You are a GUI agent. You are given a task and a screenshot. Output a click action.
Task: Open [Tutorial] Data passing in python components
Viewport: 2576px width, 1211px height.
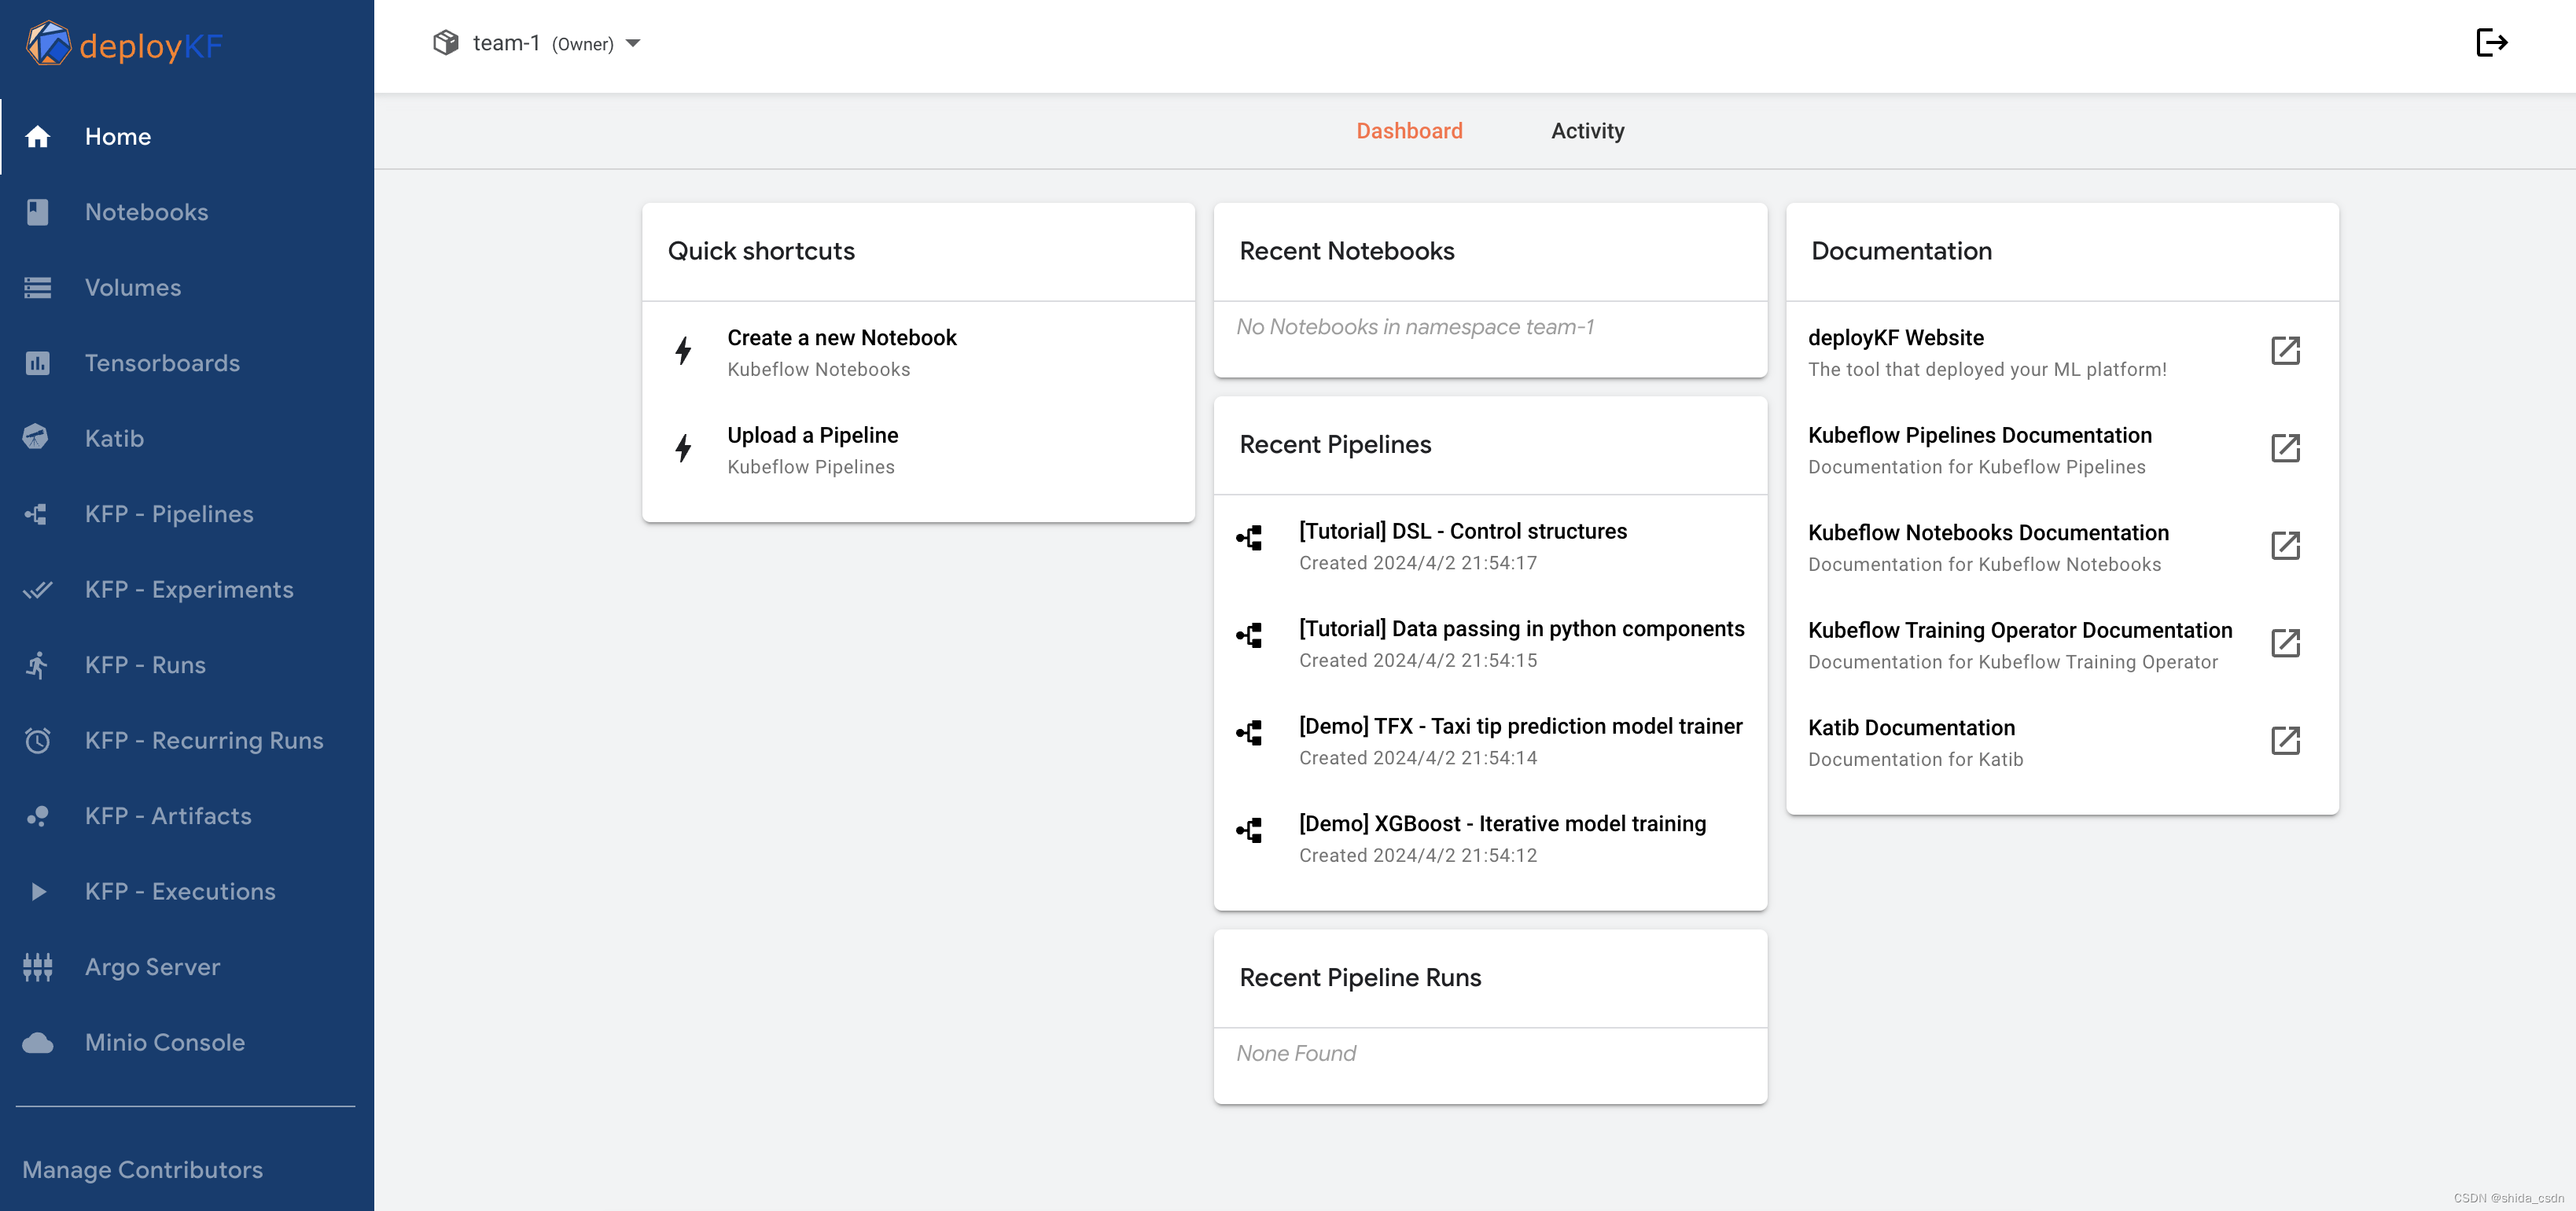click(x=1490, y=643)
